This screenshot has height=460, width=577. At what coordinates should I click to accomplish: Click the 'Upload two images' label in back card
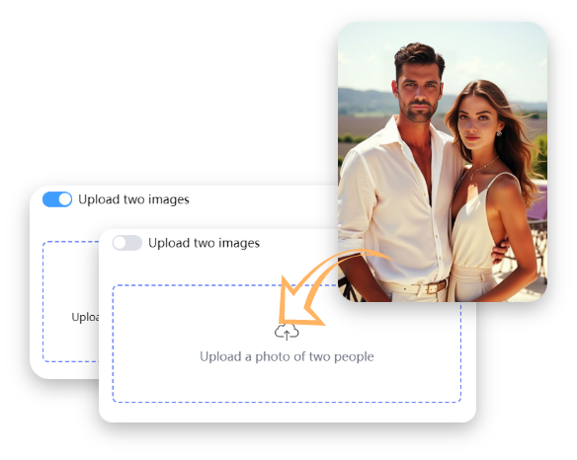133,199
